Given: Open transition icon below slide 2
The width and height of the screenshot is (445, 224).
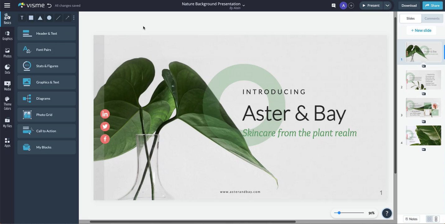Looking at the screenshot, I should pos(424,94).
